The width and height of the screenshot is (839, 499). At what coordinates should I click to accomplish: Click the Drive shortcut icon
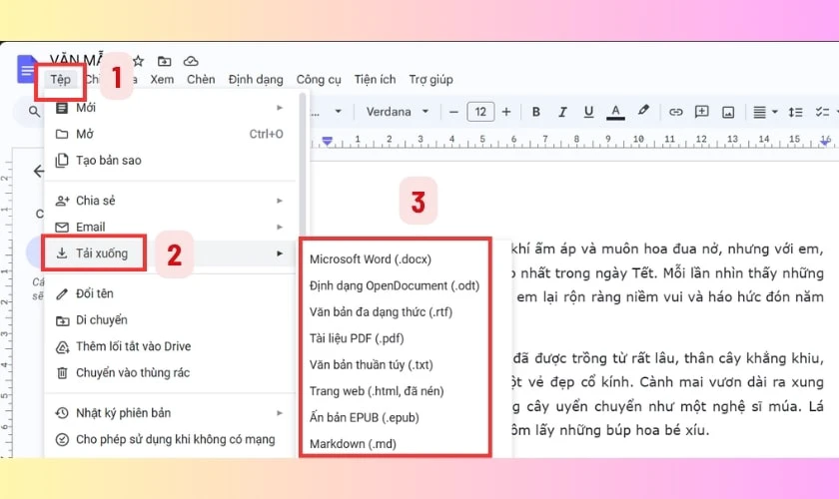click(x=62, y=347)
